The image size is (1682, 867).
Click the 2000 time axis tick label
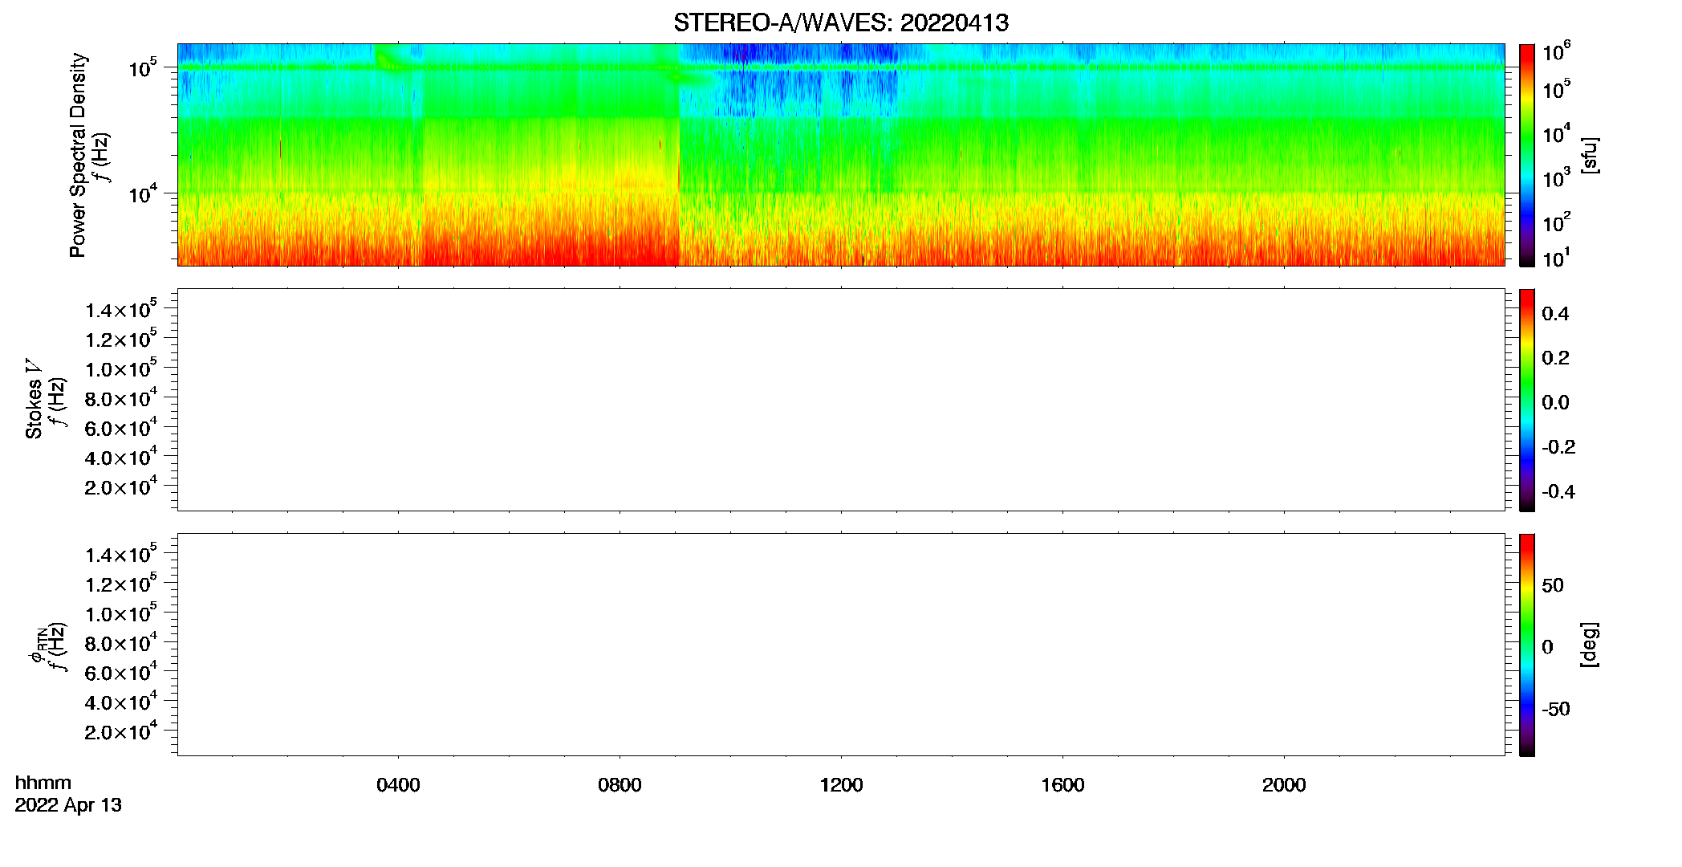1284,785
